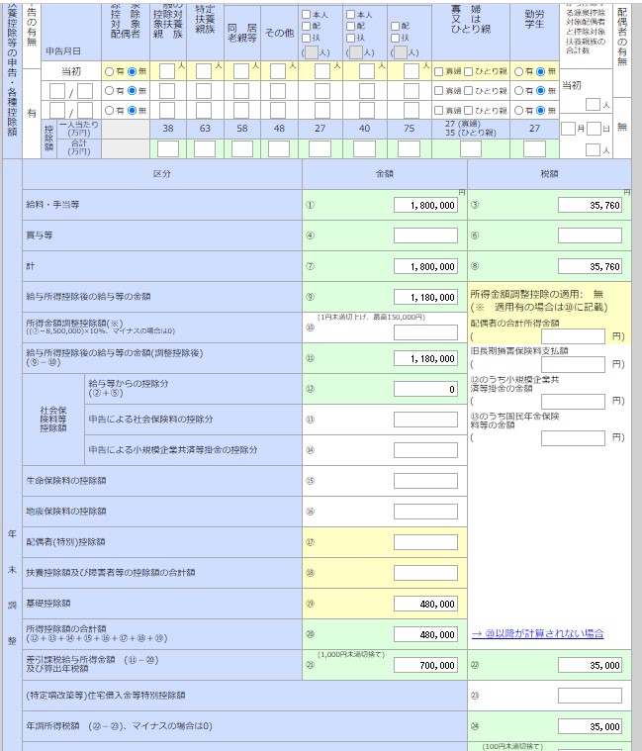
Task: Click 合計 field below the 63 value
Action: pos(205,149)
